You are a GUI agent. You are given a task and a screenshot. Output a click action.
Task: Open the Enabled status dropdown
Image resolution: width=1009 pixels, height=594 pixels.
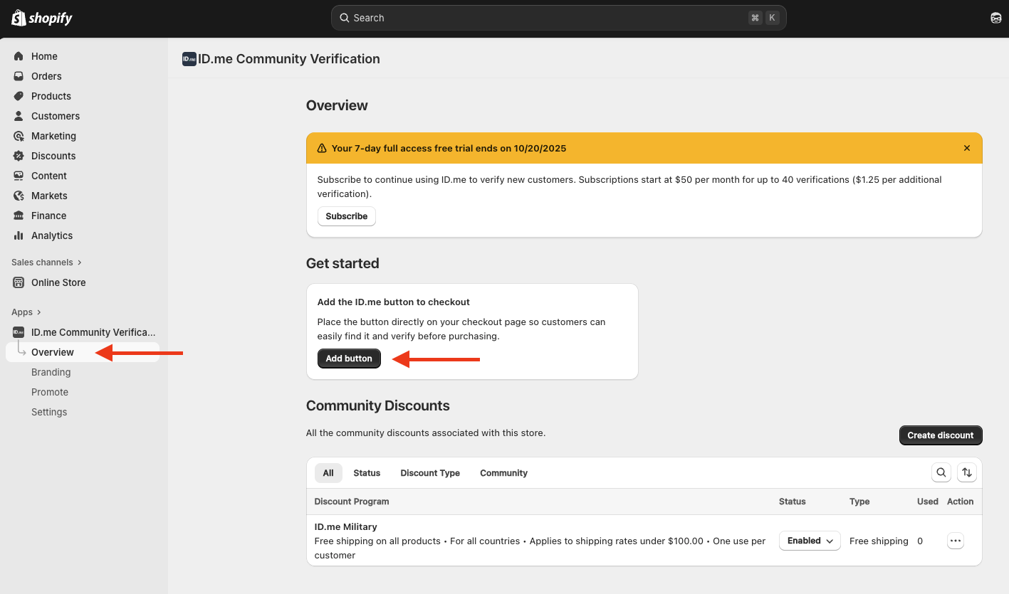click(x=809, y=541)
